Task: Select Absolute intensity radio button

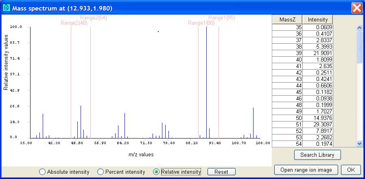Action: click(42, 172)
